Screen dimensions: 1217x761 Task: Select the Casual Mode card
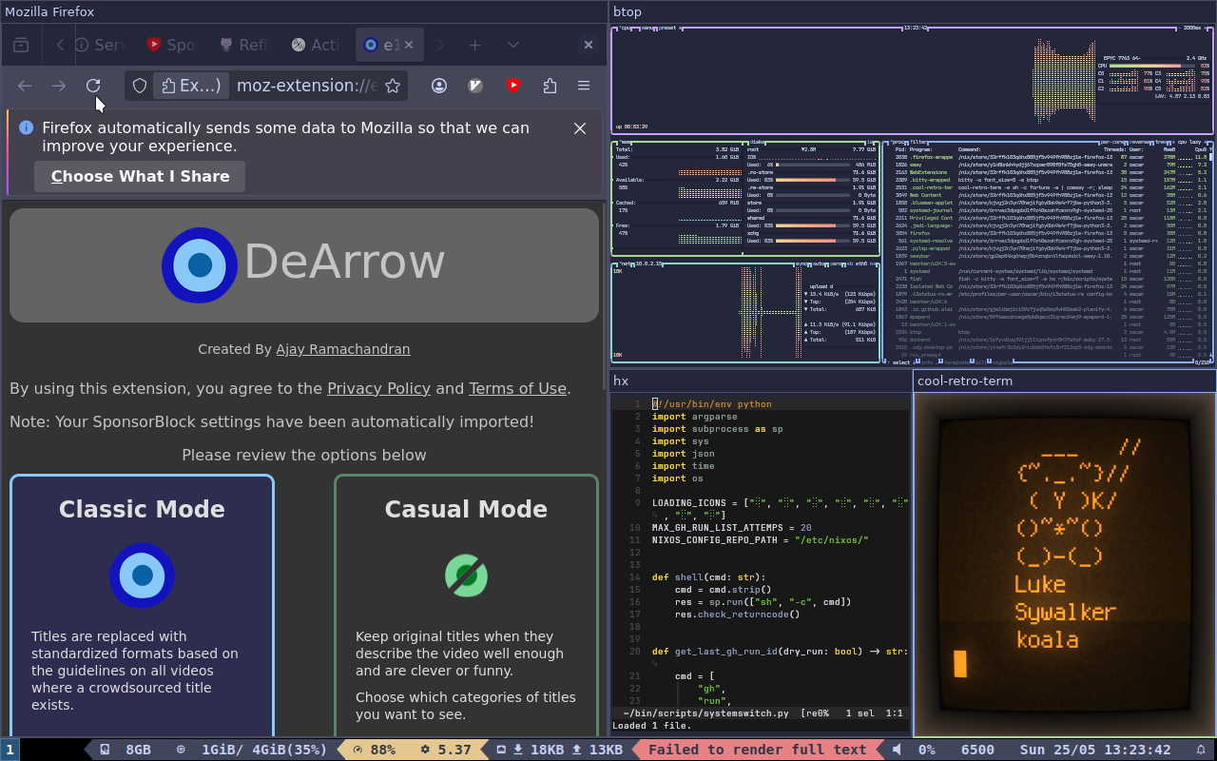coord(466,605)
